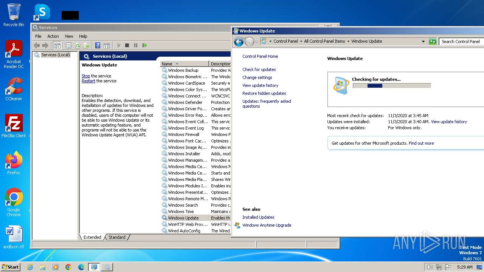The height and width of the screenshot is (272, 484).
Task: Click Find out more link
Action: click(421, 143)
